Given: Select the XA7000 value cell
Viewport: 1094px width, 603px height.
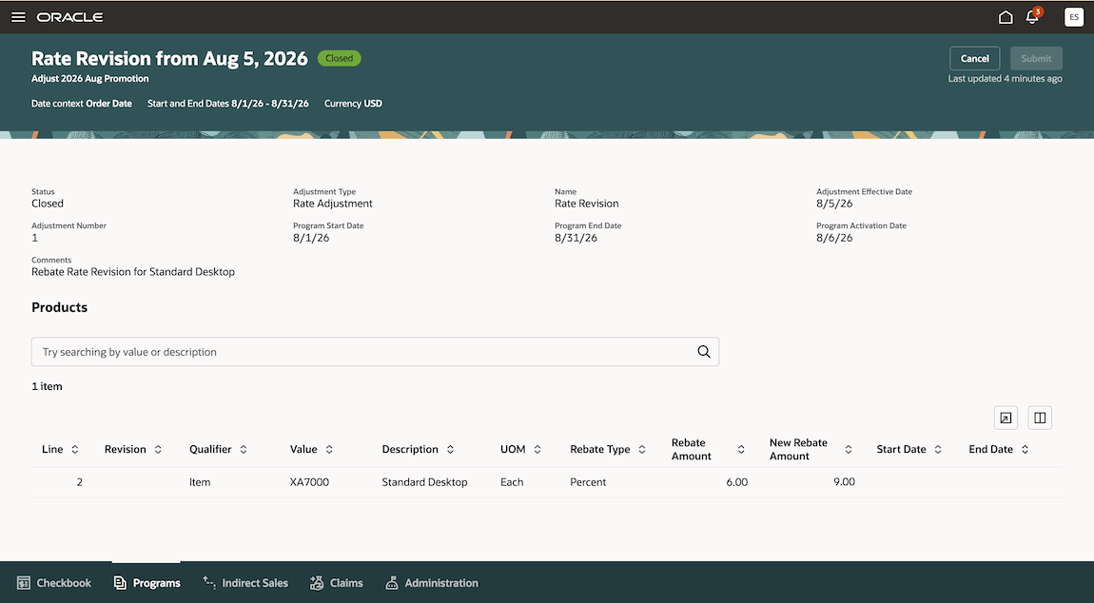Looking at the screenshot, I should click(310, 482).
